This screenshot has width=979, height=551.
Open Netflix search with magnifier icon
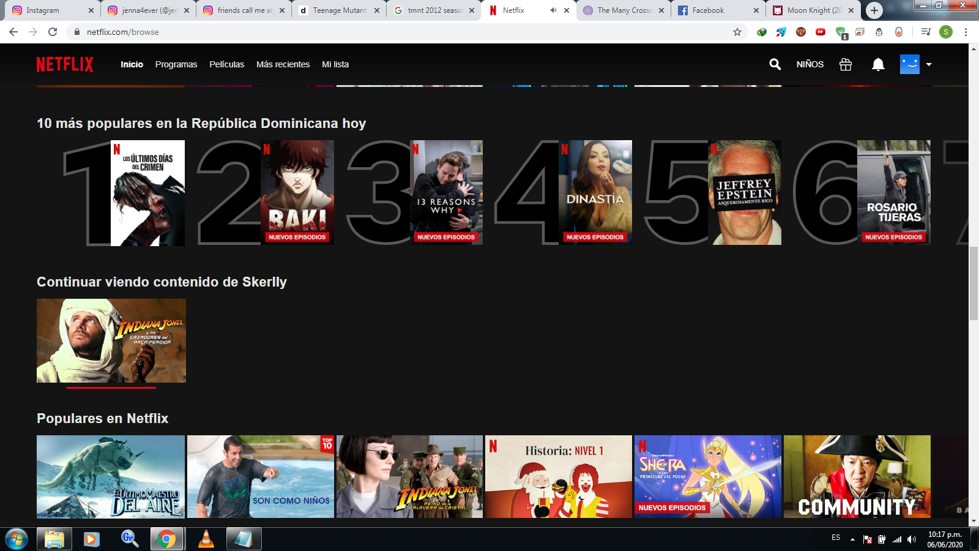click(x=775, y=64)
